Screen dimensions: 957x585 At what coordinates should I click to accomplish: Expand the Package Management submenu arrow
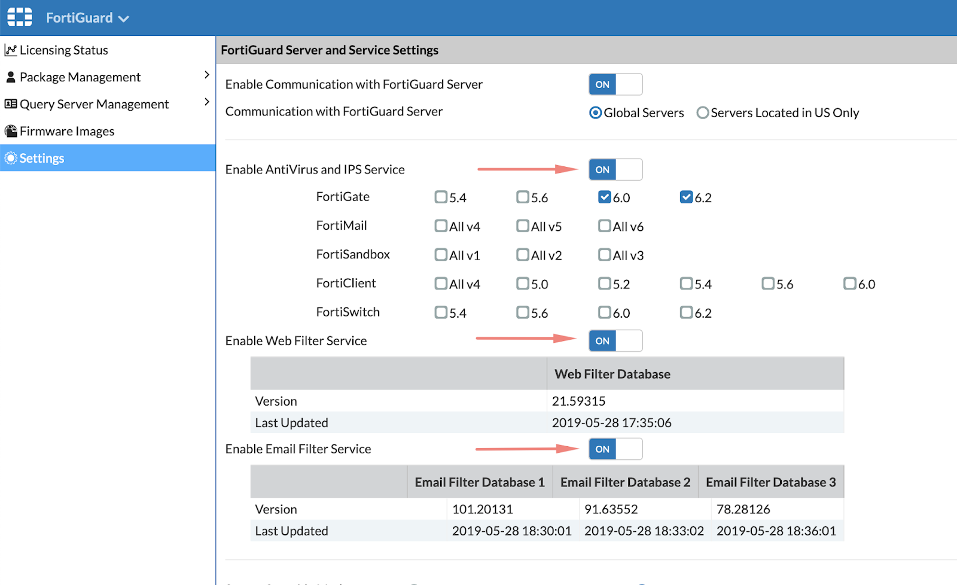point(207,75)
